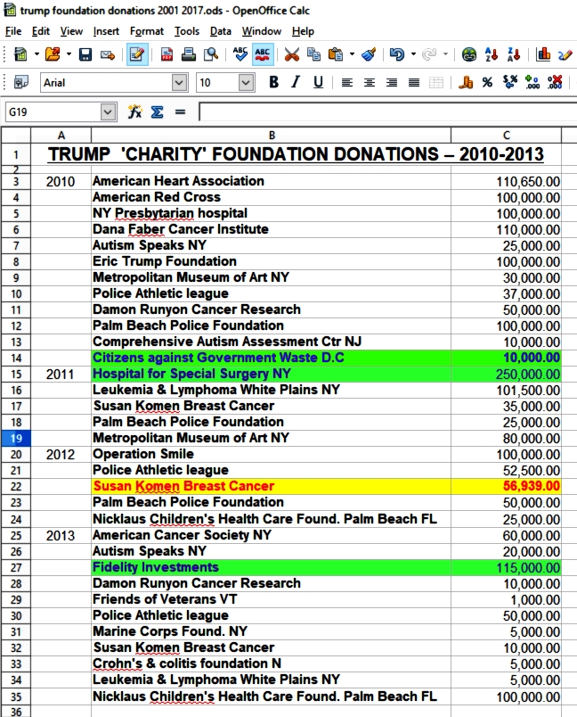Click the Format Paintbrush icon
Viewport: 577px width, 717px height.
(369, 55)
